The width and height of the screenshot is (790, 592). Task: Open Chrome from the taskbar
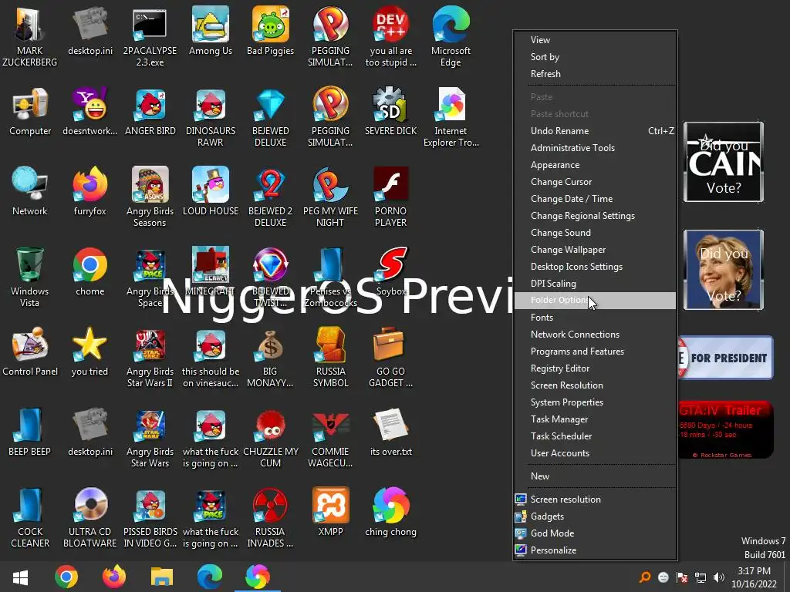[66, 577]
